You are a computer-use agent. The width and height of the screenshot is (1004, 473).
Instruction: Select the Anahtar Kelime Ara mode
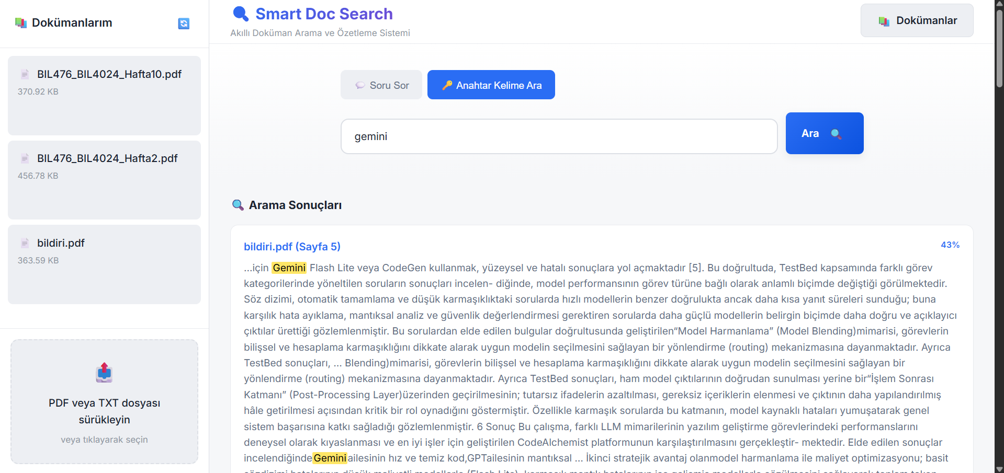point(491,85)
